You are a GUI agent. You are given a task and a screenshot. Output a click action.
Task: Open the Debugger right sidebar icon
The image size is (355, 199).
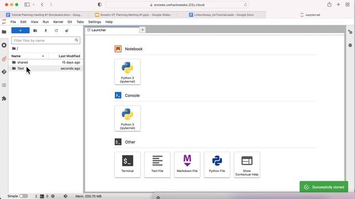[x=350, y=45]
